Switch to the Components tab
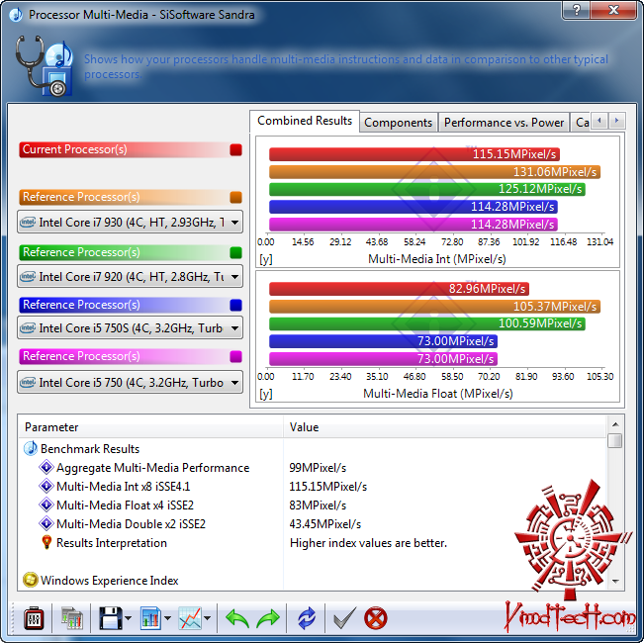The image size is (644, 643). (398, 123)
